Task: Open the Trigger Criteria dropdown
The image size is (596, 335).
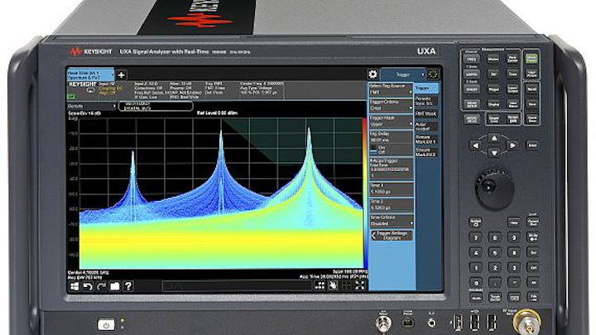Action: click(391, 108)
